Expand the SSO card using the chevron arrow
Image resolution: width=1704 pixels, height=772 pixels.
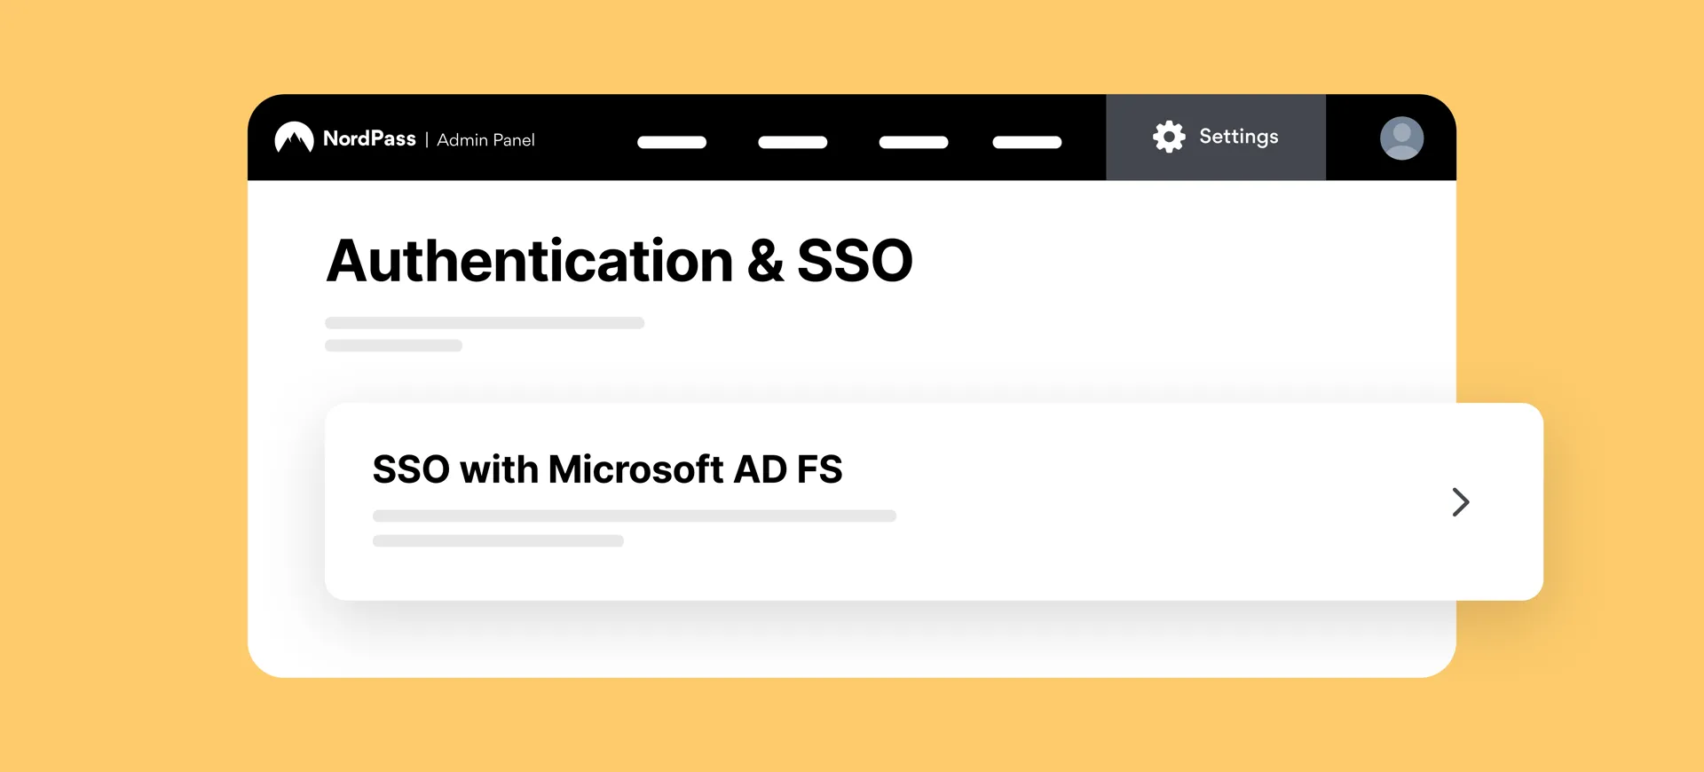[1460, 502]
